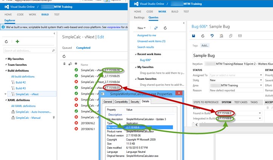Open the vsopreview link in the banner
The image size is (273, 160).
(114, 27)
